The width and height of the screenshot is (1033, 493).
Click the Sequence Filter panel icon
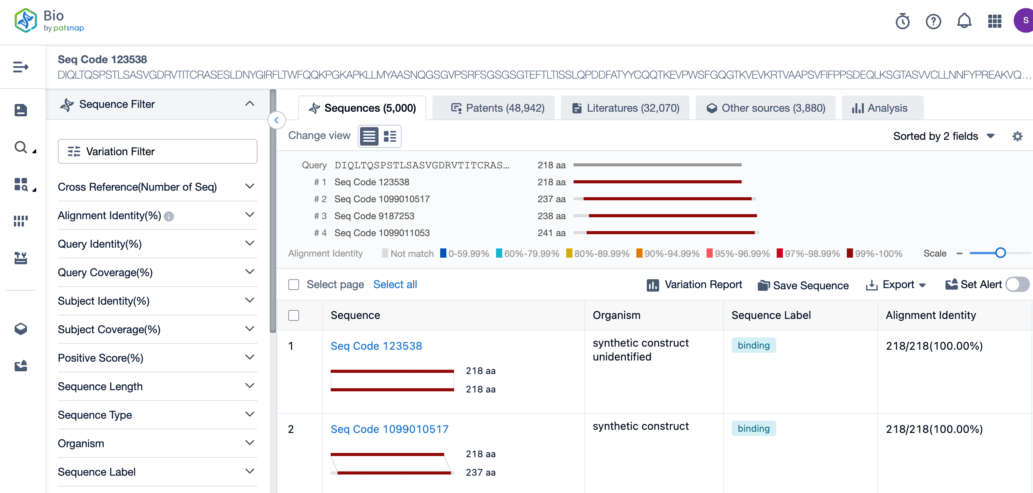coord(67,104)
